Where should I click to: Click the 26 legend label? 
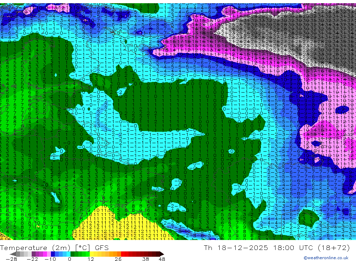pos(118,259)
